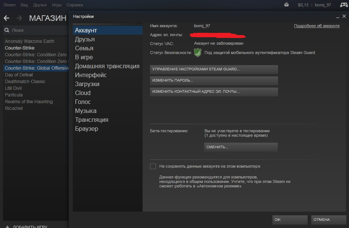The width and height of the screenshot is (349, 228).
Task: Toggle 'Не сохранять данные аккаунта' checkbox
Action: click(153, 166)
